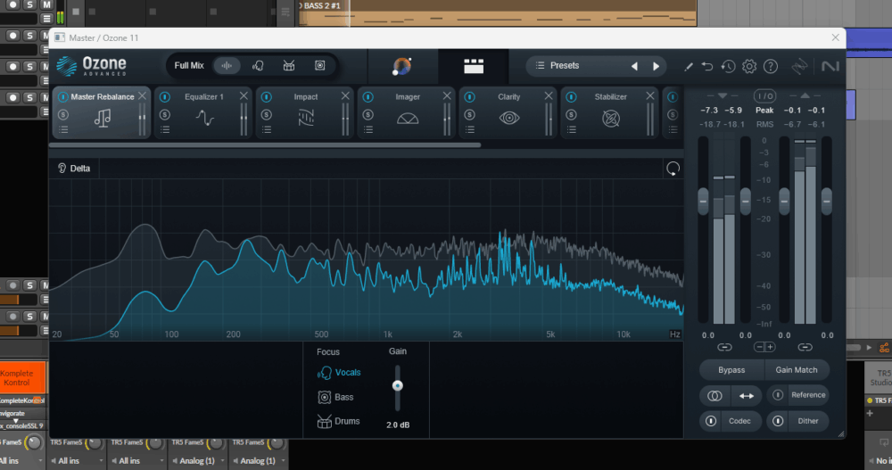Screen dimensions: 892x470
Task: Open the Master Assistant orb icon
Action: 401,66
